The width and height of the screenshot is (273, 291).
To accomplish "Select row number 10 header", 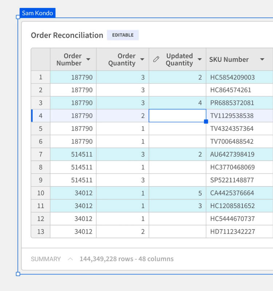I will [41, 193].
